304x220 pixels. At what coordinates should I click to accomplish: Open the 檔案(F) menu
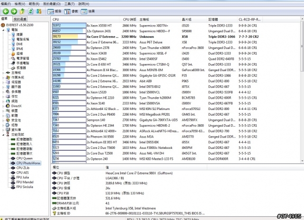(6, 4)
